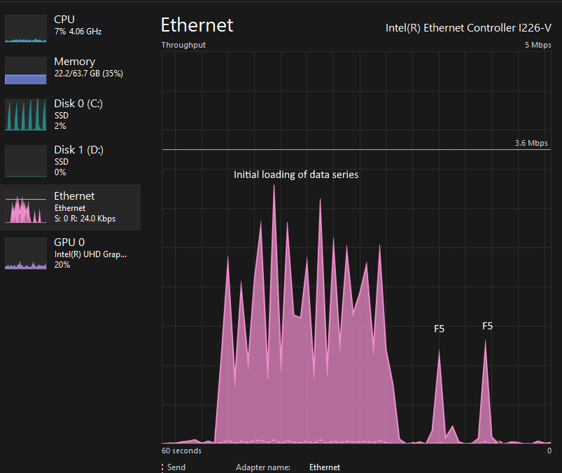Select the Memory performance entry
Image resolution: width=562 pixels, height=473 pixels.
(x=70, y=70)
